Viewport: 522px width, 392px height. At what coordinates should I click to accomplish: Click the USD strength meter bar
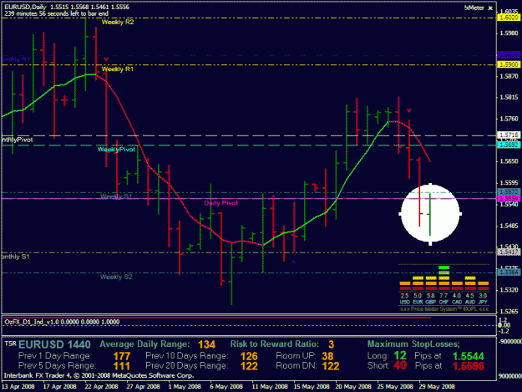click(x=405, y=285)
